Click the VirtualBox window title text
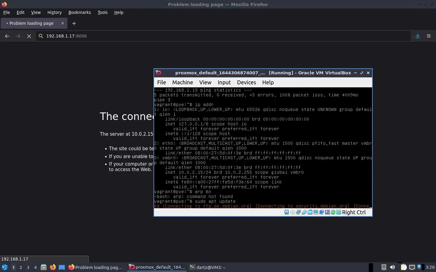436x272 pixels. (x=263, y=73)
